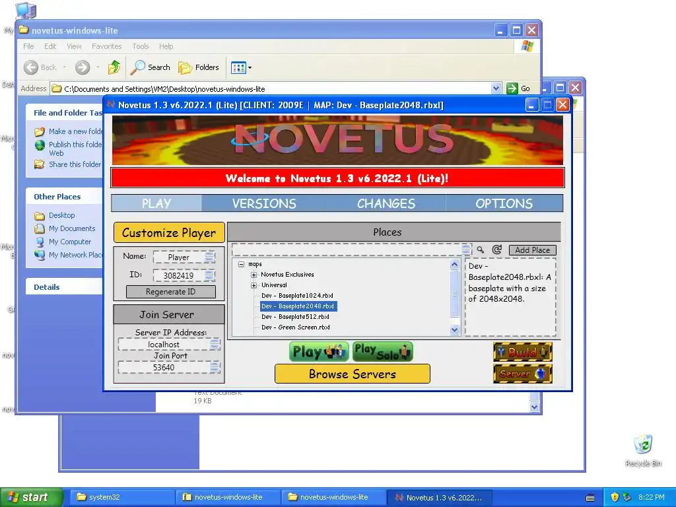This screenshot has width=676, height=507.
Task: Minimize the Novetus launcher window
Action: pos(532,105)
